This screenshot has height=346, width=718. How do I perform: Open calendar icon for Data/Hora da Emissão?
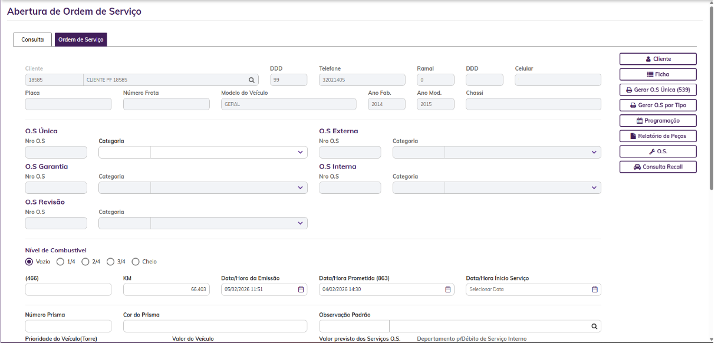click(x=301, y=289)
